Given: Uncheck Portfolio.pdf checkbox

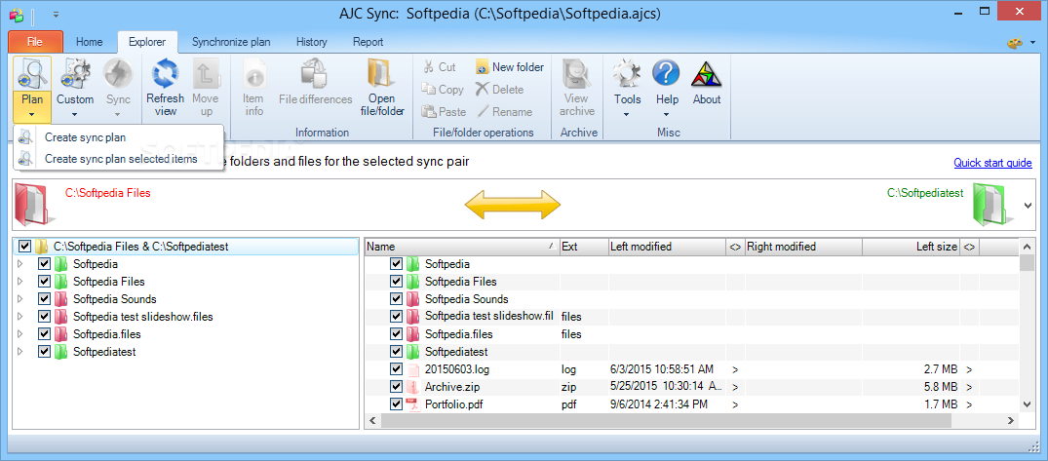Looking at the screenshot, I should (x=397, y=404).
